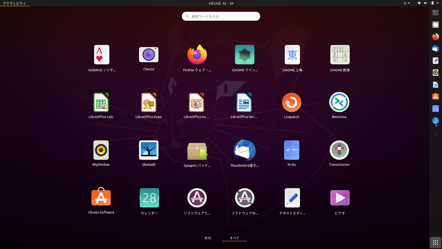This screenshot has width=442, height=249.
Task: Launch Firefox from the application grid
Action: (x=197, y=55)
